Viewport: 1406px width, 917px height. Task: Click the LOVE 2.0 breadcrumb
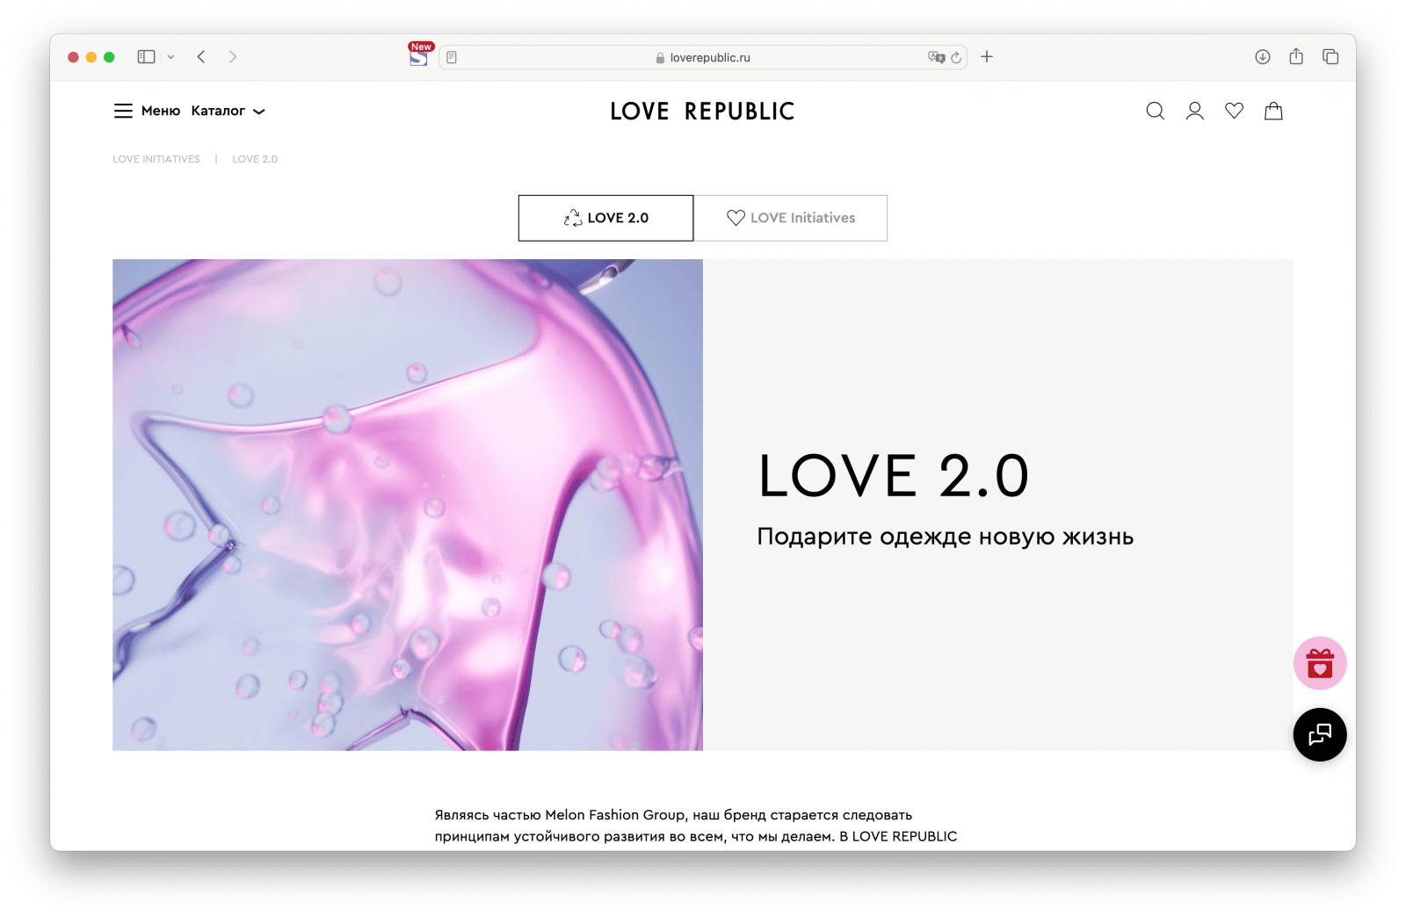(255, 159)
